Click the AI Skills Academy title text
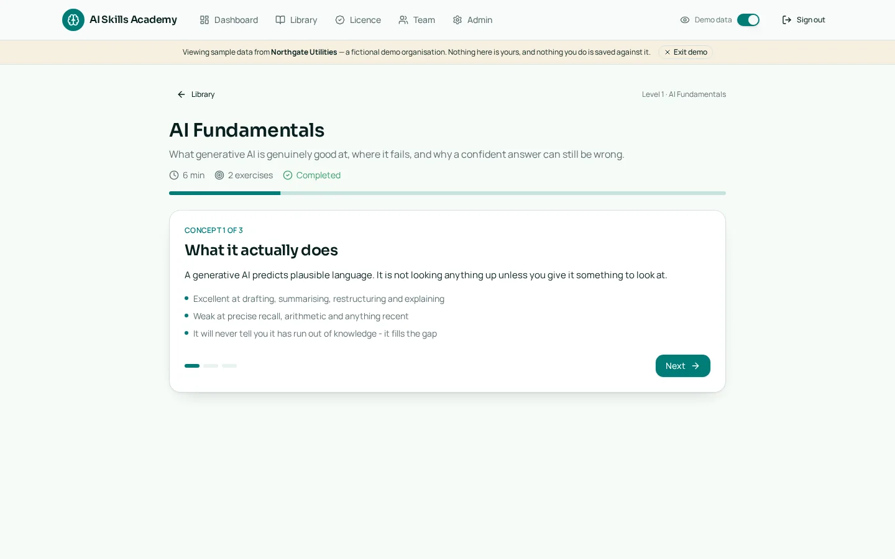Screen dimensions: 895x559 click(x=133, y=20)
